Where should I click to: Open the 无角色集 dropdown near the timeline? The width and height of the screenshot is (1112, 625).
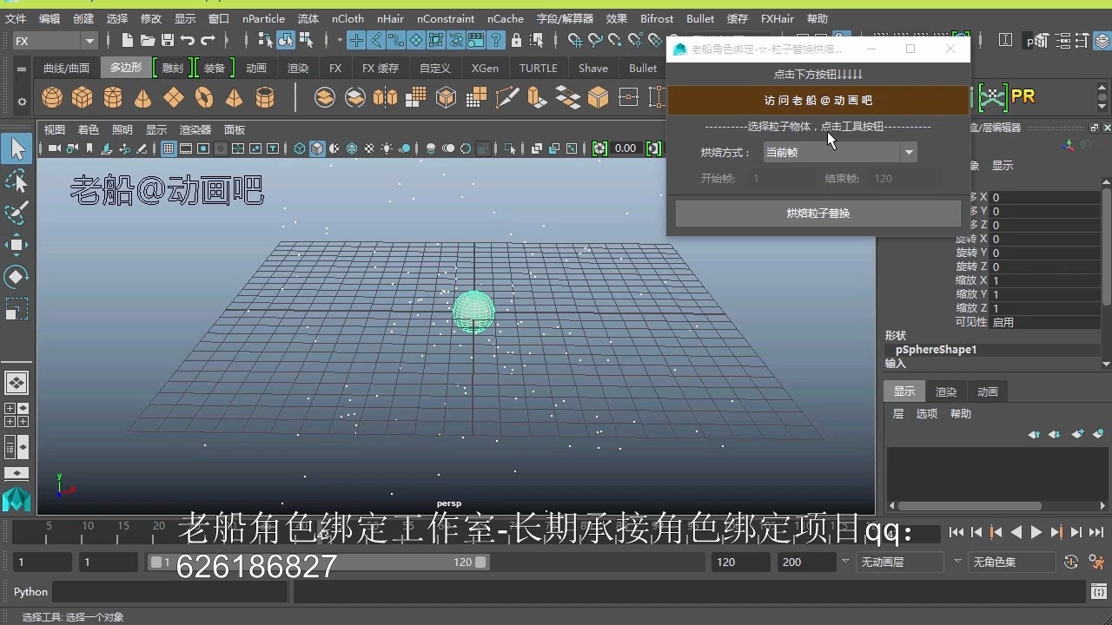coord(1011,562)
